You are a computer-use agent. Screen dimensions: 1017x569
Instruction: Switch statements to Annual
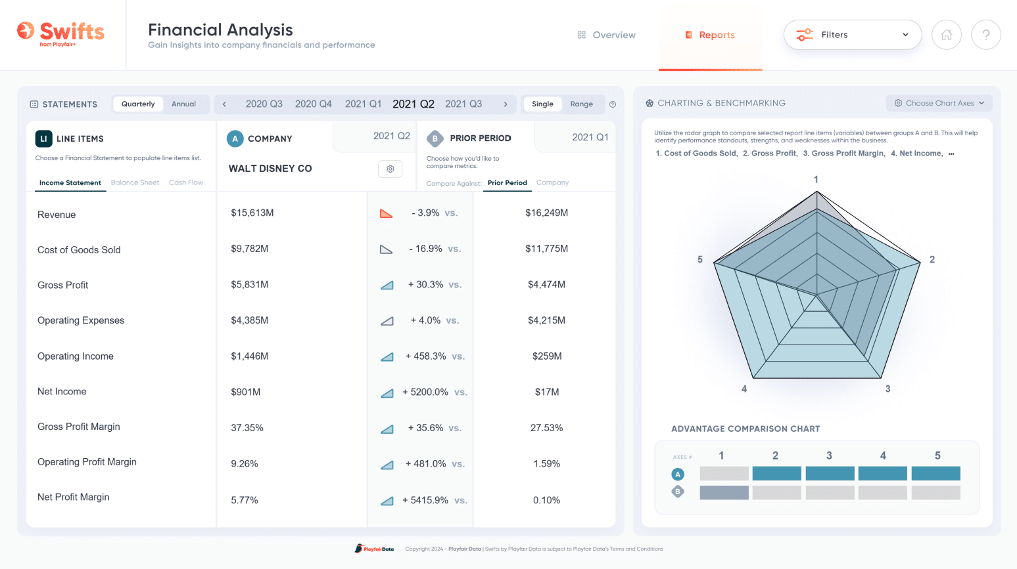pyautogui.click(x=183, y=104)
